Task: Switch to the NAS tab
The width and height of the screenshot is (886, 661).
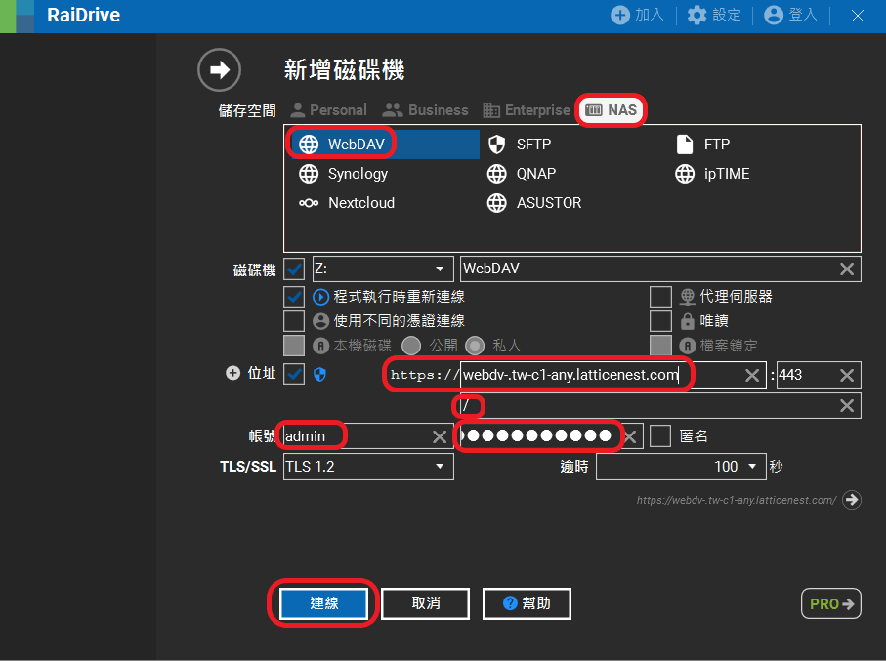Action: pyautogui.click(x=611, y=110)
